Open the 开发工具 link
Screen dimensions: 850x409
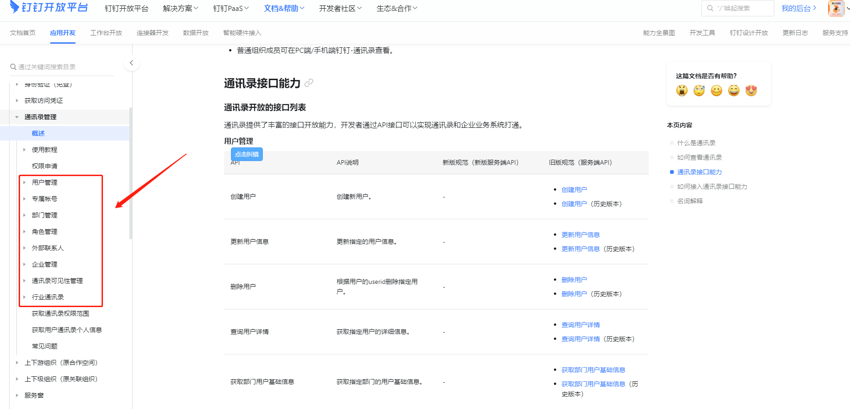click(x=702, y=33)
